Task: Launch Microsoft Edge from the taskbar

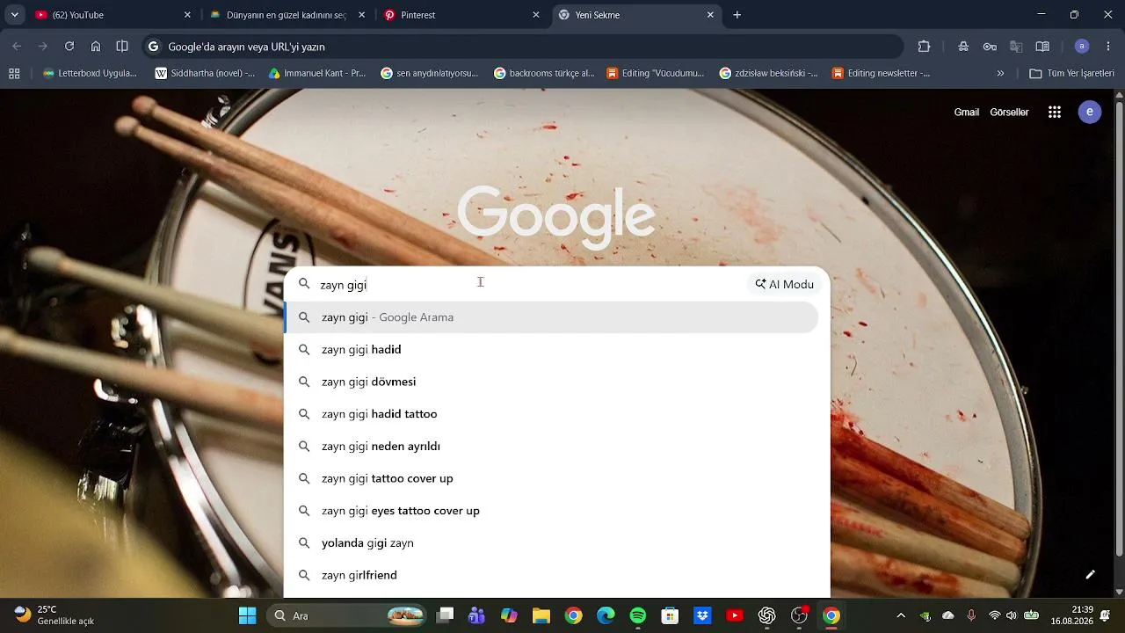Action: (x=606, y=615)
